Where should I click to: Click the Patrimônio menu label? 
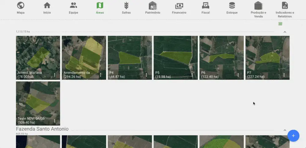pos(153,12)
